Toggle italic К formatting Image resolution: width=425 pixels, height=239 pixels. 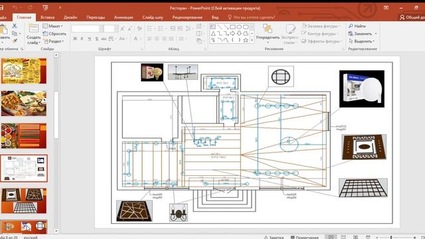(82, 39)
